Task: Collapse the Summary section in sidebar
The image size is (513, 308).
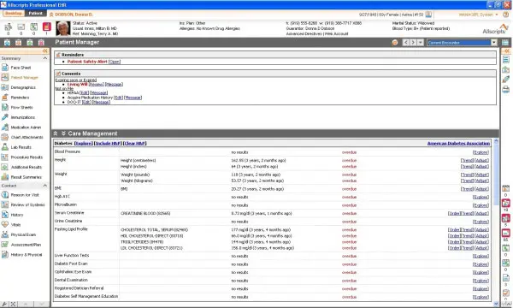Action: [45, 58]
